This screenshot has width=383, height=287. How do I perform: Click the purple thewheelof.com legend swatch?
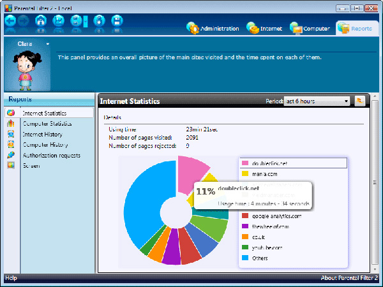pyautogui.click(x=245, y=226)
